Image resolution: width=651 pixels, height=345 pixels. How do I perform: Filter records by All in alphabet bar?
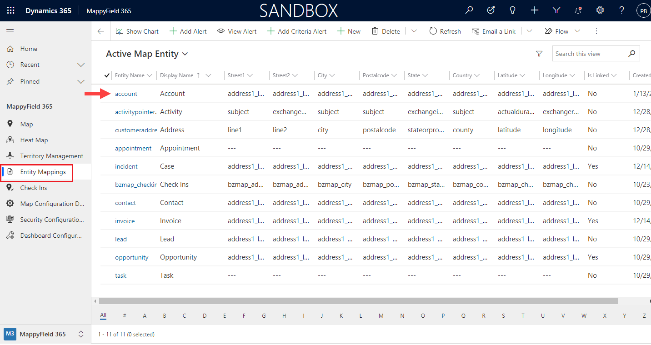click(103, 315)
